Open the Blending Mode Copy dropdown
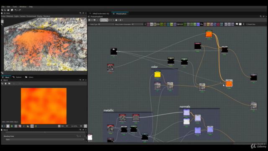268x151 pixels. tap(45, 140)
